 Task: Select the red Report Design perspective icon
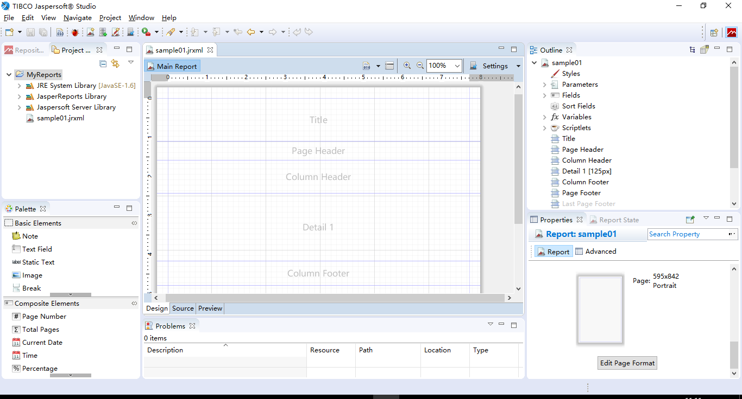click(732, 33)
